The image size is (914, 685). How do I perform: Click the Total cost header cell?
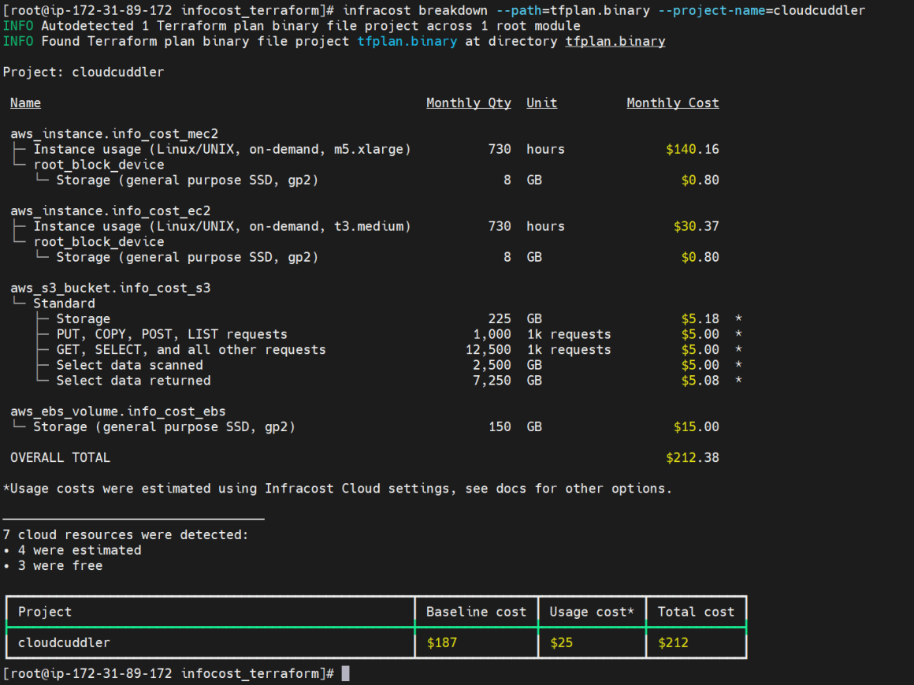coord(696,612)
